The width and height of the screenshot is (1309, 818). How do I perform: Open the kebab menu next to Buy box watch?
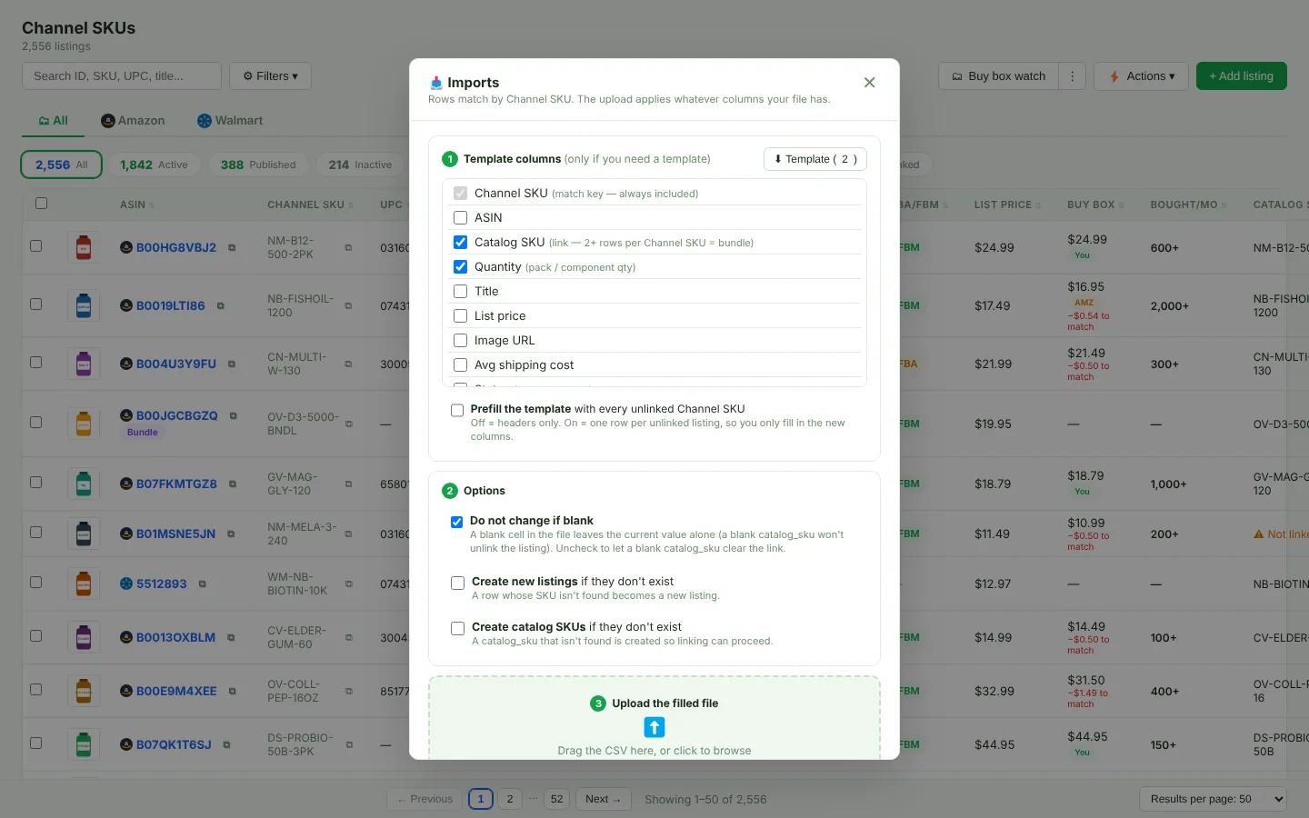[x=1073, y=76]
